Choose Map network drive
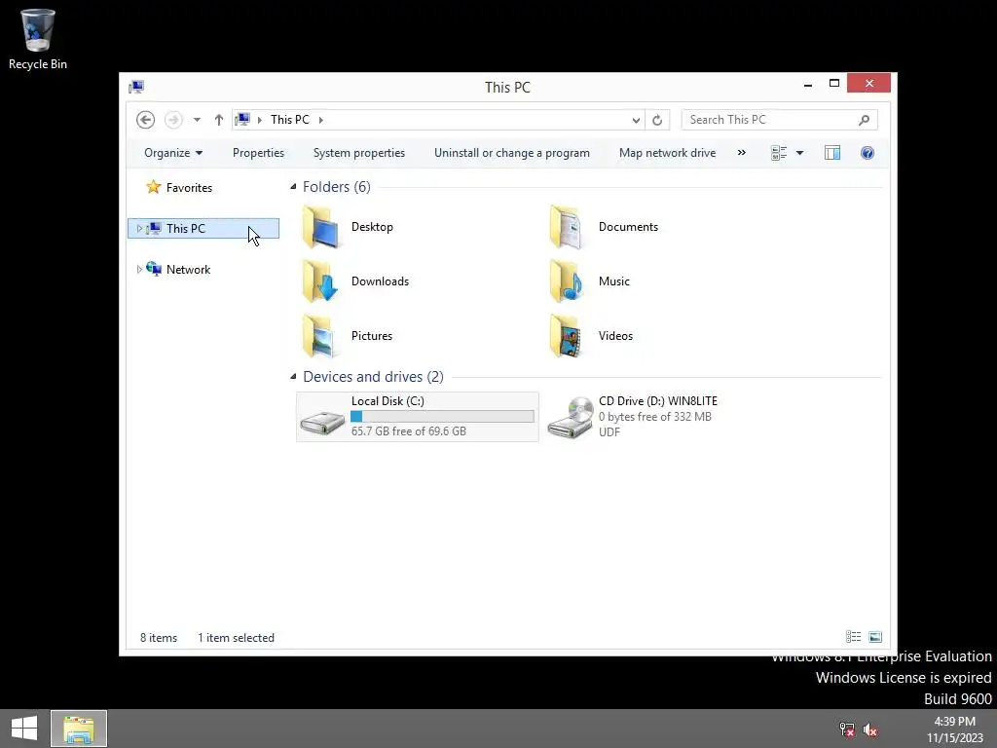The height and width of the screenshot is (748, 997). point(668,153)
